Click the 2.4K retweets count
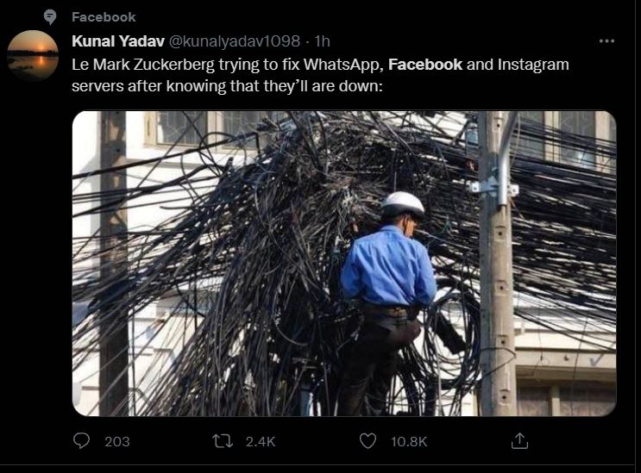 tap(260, 441)
